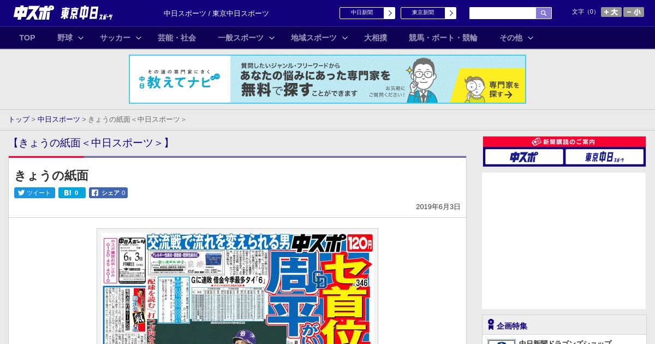This screenshot has height=344, width=655.
Task: Click the Hatena B! bookmark button
Action: (72, 193)
